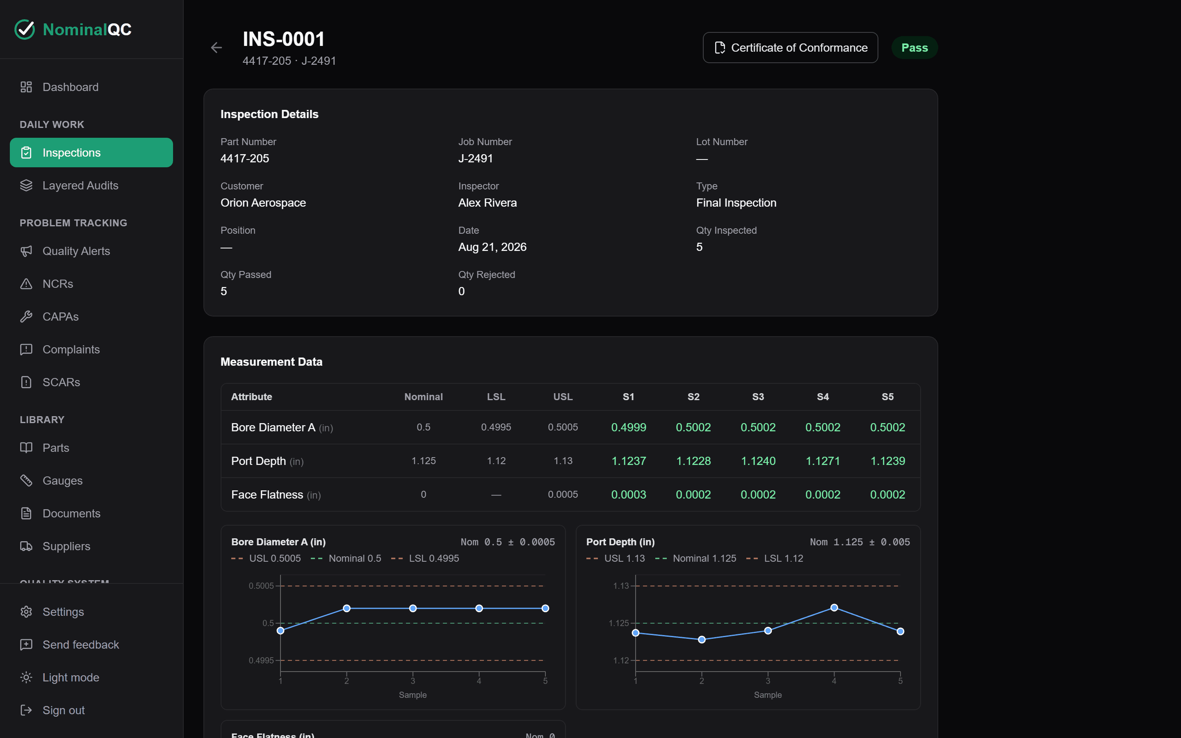Click the SCARs document alert icon
Image resolution: width=1181 pixels, height=738 pixels.
(x=26, y=382)
